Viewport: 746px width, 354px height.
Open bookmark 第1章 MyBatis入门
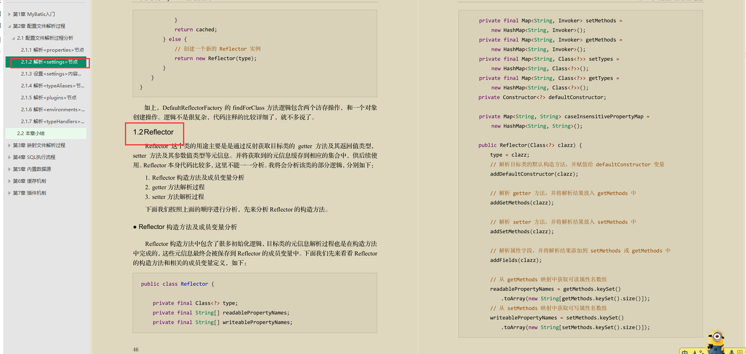[x=34, y=14]
